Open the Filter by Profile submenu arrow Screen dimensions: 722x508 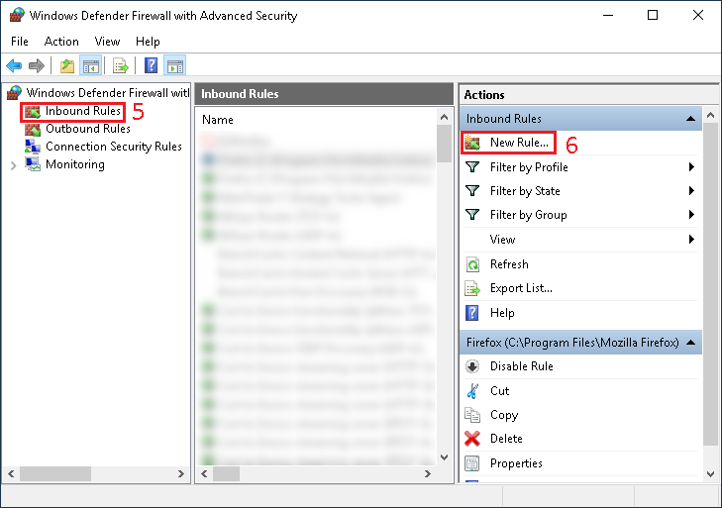(691, 167)
